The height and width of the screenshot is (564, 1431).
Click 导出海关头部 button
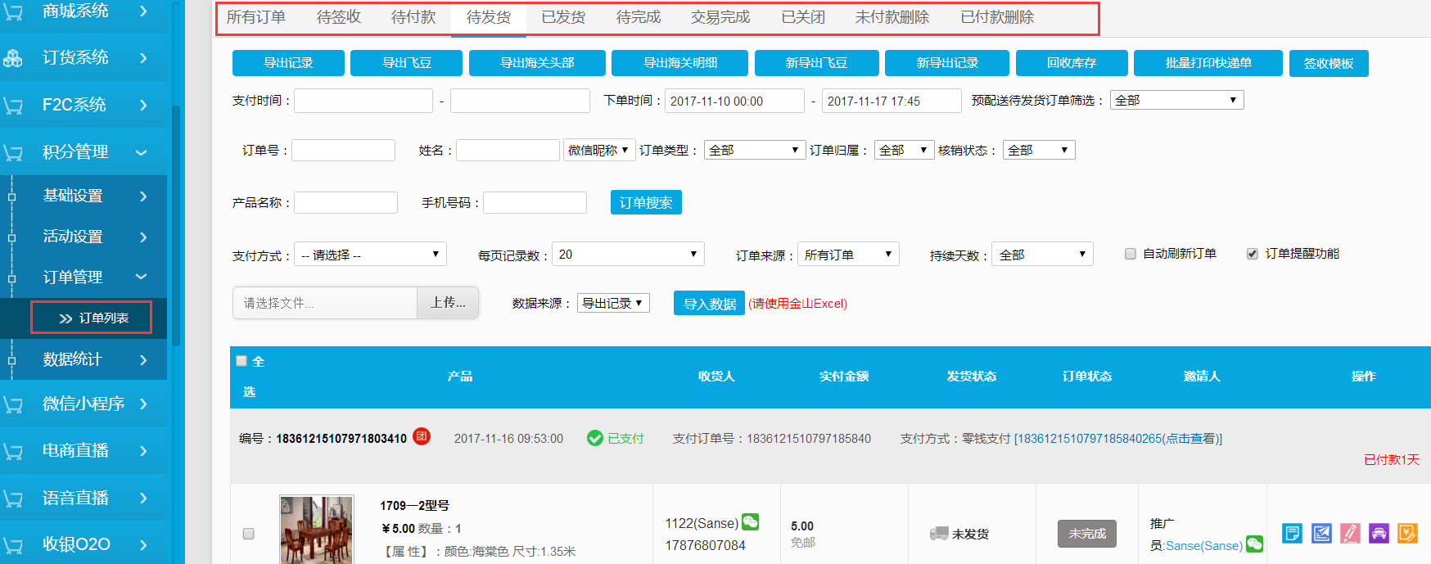[x=537, y=63]
